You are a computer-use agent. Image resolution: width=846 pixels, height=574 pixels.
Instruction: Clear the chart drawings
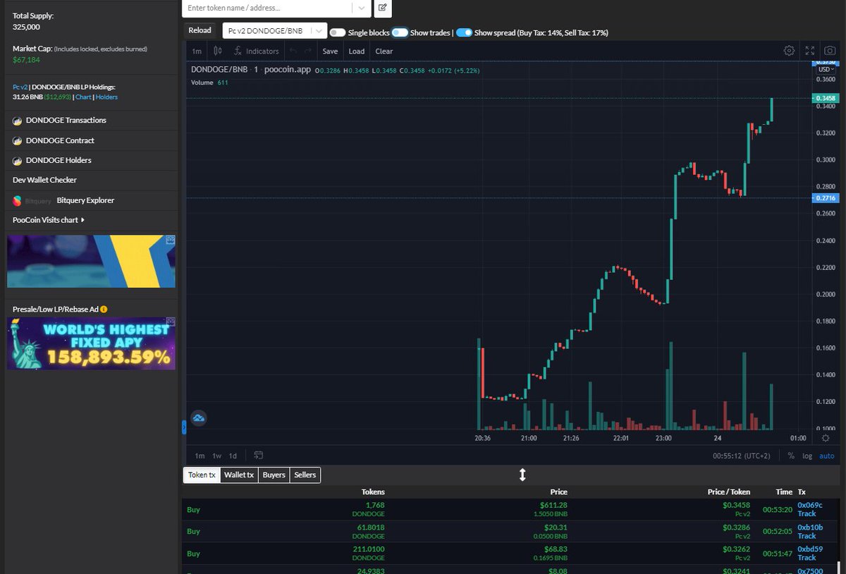coord(384,51)
